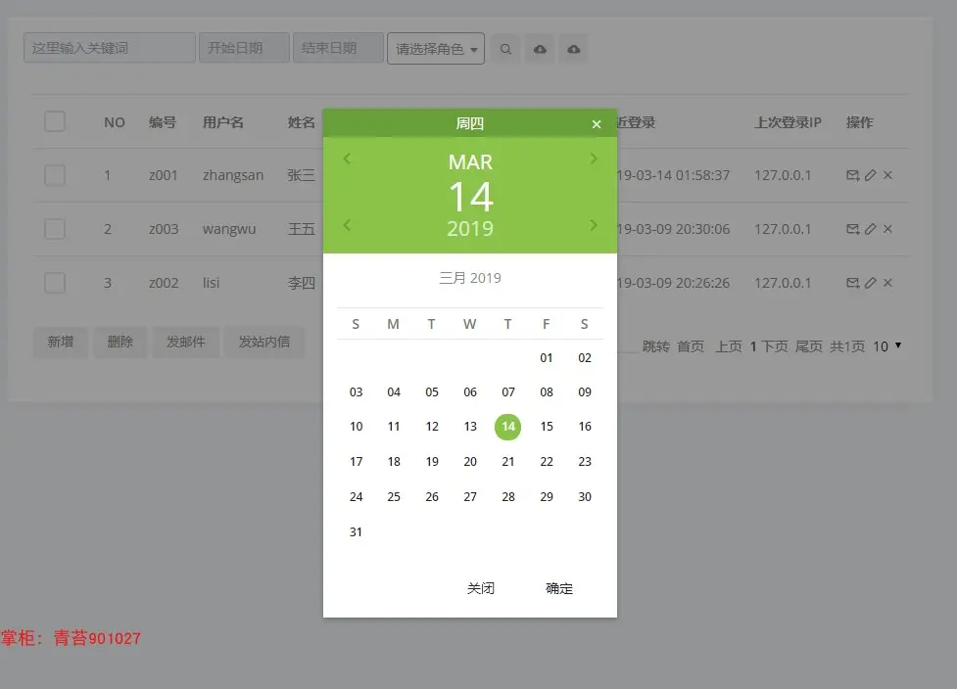Send mail icon in wangwu row
957x689 pixels.
pyautogui.click(x=852, y=229)
